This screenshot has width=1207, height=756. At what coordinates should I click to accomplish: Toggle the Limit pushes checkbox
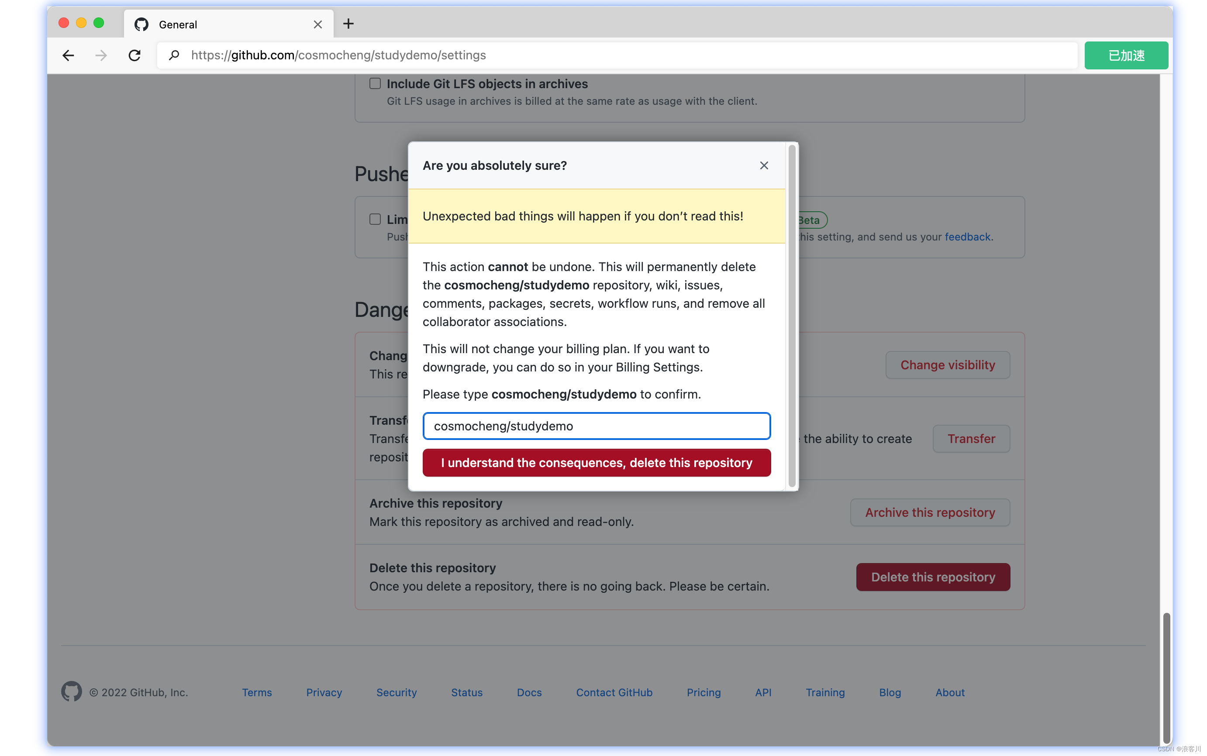click(375, 219)
